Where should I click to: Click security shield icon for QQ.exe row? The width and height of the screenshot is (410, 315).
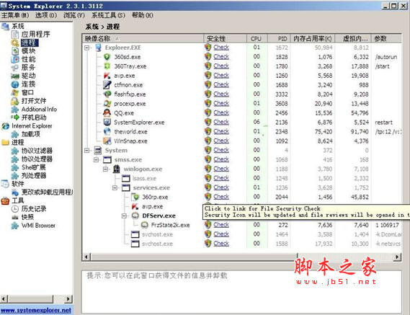tap(208, 112)
